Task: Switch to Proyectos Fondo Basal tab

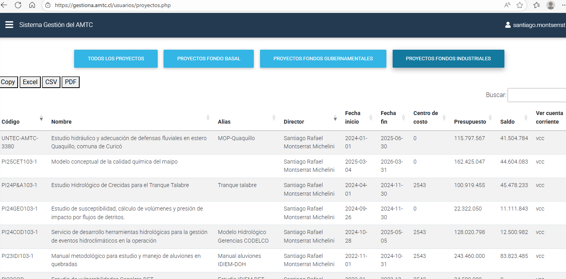Action: coord(209,59)
